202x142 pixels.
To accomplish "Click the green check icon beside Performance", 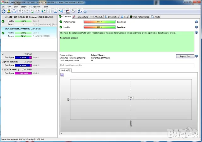I will (61, 22).
